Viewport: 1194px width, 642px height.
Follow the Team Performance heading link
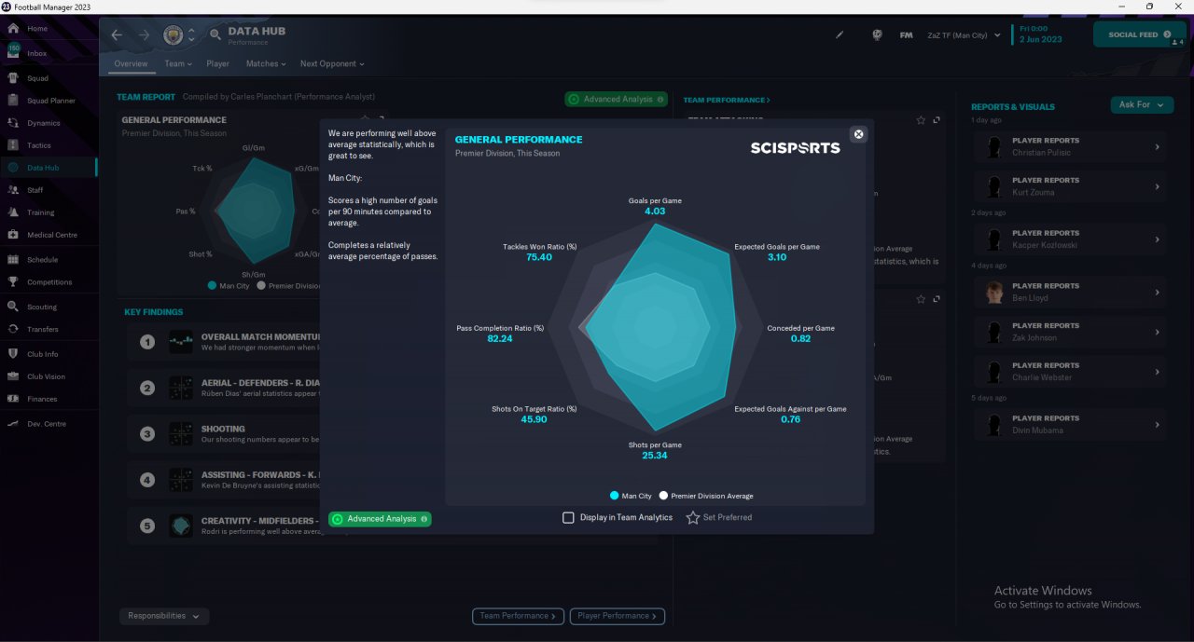[727, 100]
